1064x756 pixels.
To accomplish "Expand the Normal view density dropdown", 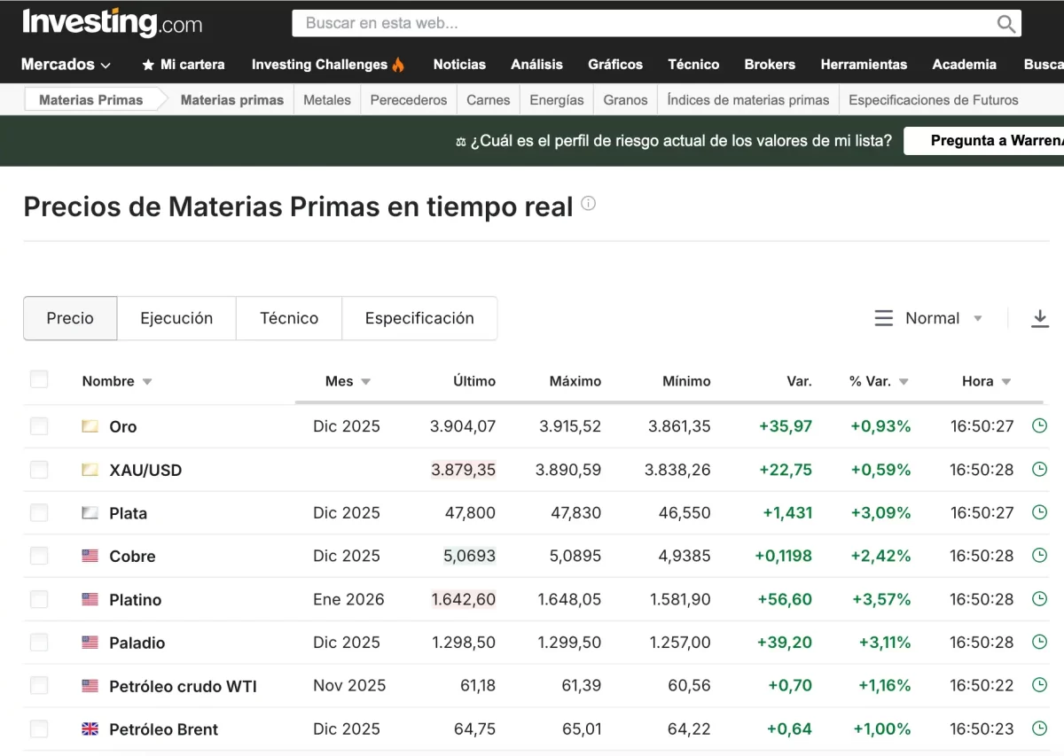I will 930,318.
